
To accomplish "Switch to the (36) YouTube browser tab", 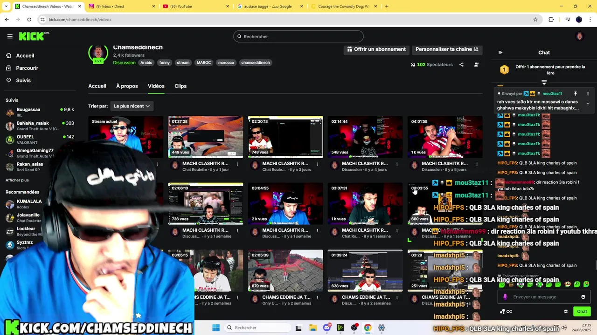I will (x=196, y=7).
